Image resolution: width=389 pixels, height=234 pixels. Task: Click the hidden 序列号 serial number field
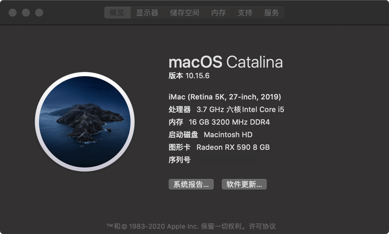225,160
